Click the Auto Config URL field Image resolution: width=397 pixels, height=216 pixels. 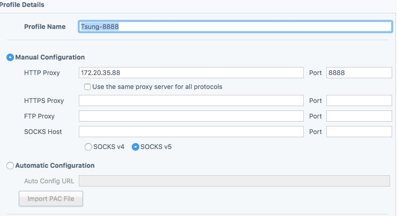click(234, 181)
